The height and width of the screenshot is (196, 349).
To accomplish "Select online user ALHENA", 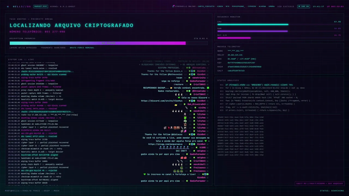I will [x=262, y=6].
